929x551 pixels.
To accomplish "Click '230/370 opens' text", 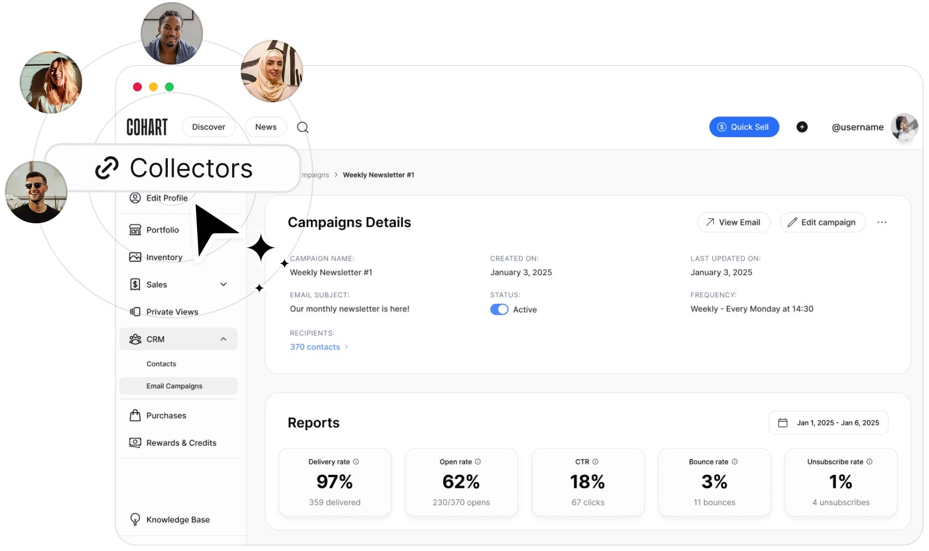I will pos(461,503).
